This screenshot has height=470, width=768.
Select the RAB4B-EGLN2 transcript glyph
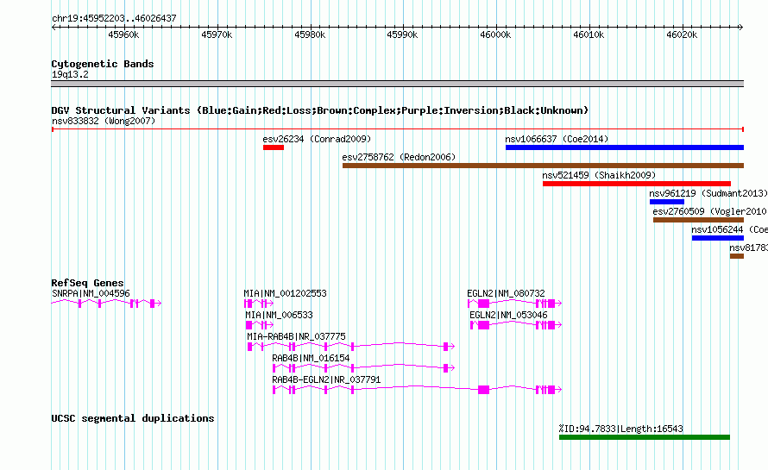point(418,390)
